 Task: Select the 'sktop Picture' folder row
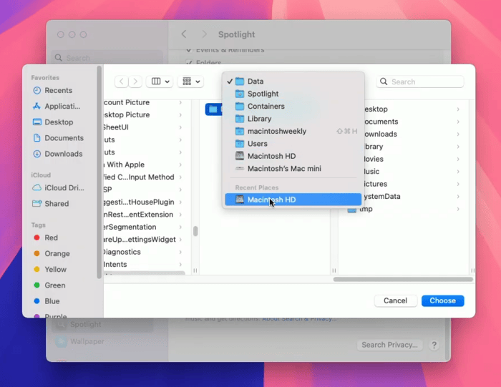[x=145, y=115]
